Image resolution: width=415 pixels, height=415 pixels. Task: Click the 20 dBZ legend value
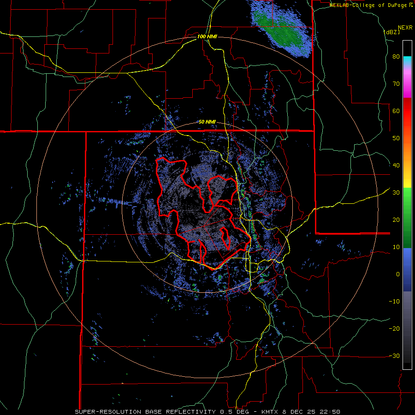point(396,220)
